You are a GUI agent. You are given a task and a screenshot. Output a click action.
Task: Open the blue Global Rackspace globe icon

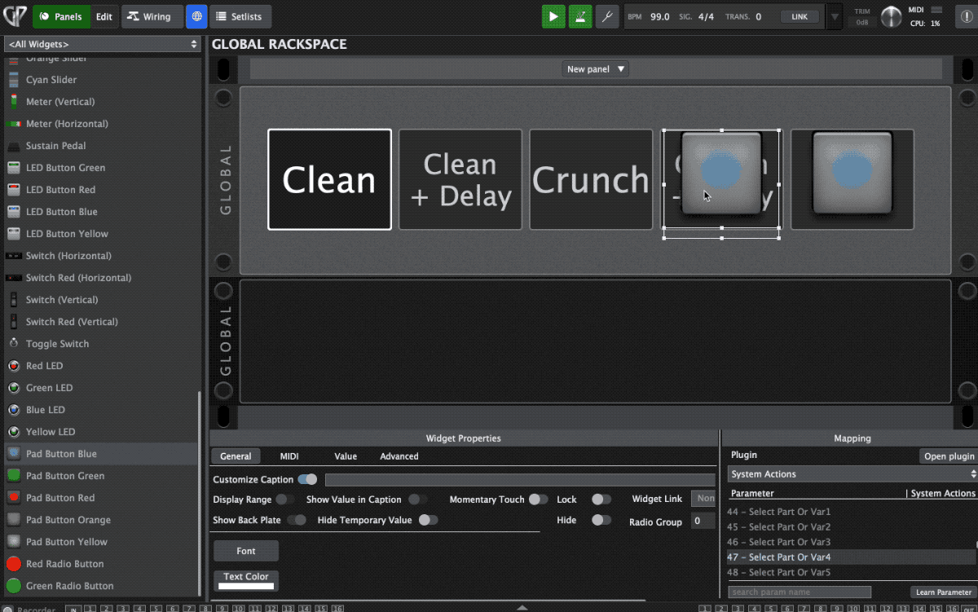[196, 16]
